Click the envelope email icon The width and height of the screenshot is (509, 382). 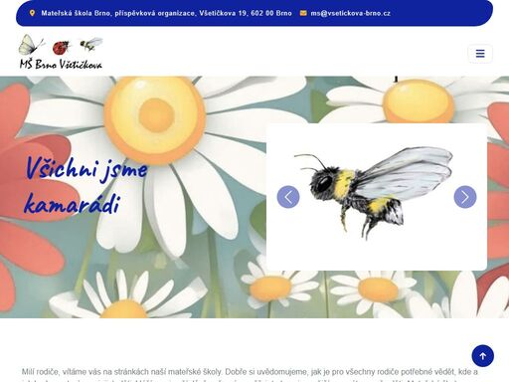pos(303,13)
